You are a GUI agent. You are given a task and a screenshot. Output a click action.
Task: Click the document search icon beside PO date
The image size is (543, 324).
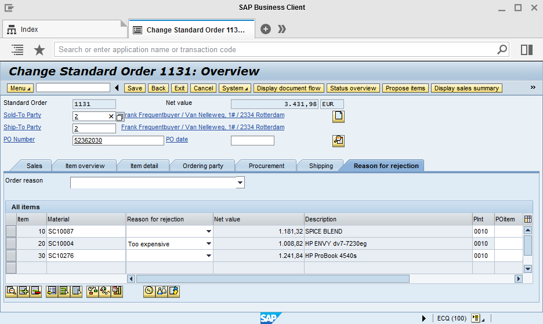pos(338,140)
